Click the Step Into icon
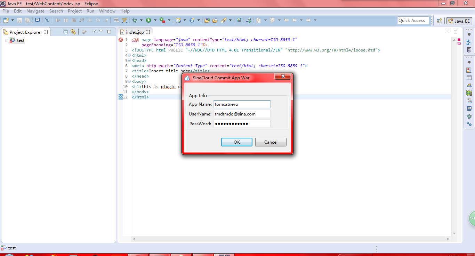475x256 pixels. tap(90, 21)
